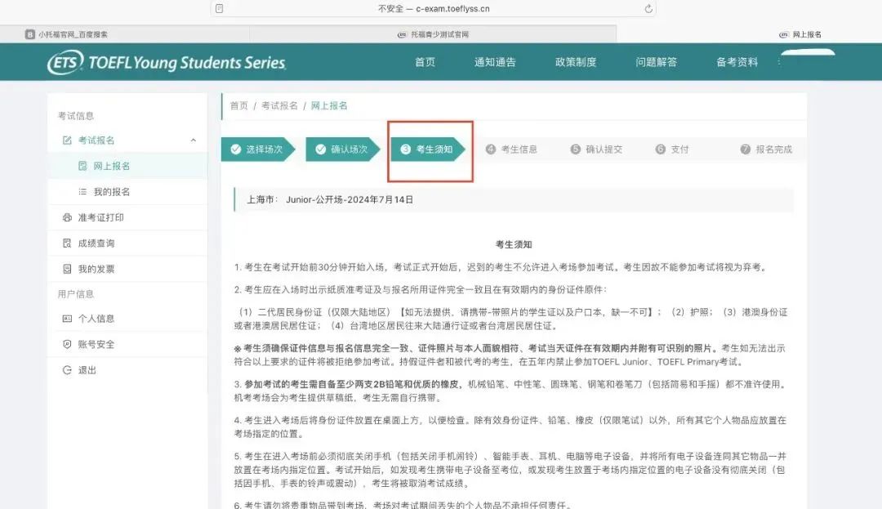Click the step 4 number icon of 考生信息
The height and width of the screenshot is (509, 882).
pyautogui.click(x=491, y=149)
